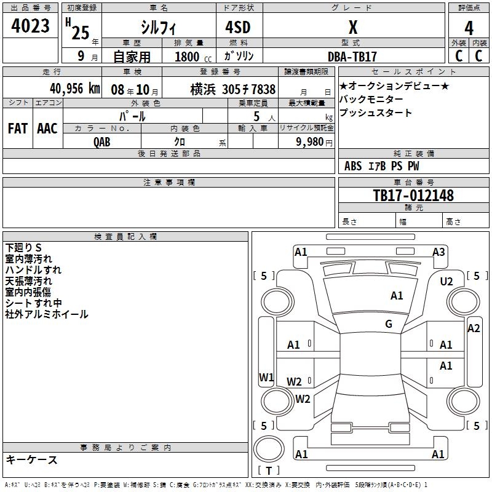Click the 長さ dimension field
Screen dimensions: 492x492
click(x=367, y=220)
